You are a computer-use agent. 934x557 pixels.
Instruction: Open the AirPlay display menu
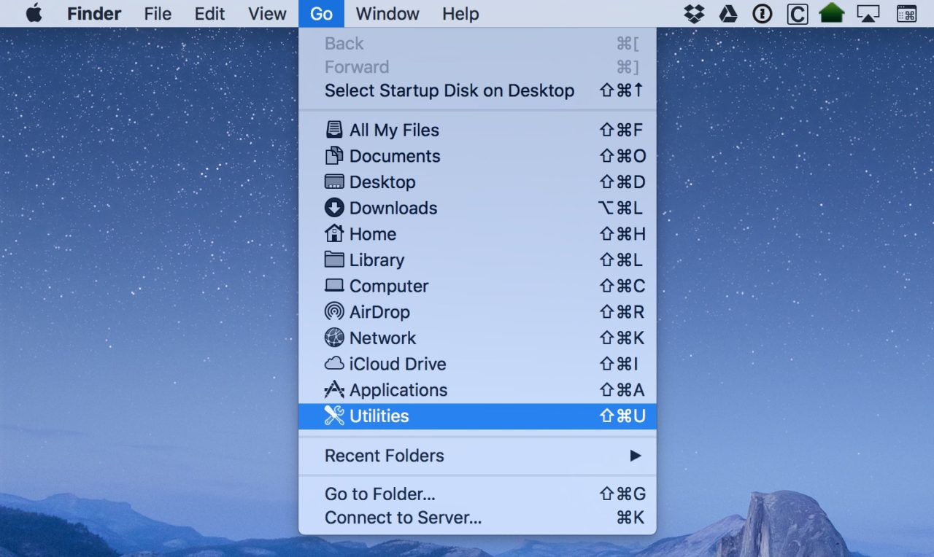pyautogui.click(x=868, y=13)
